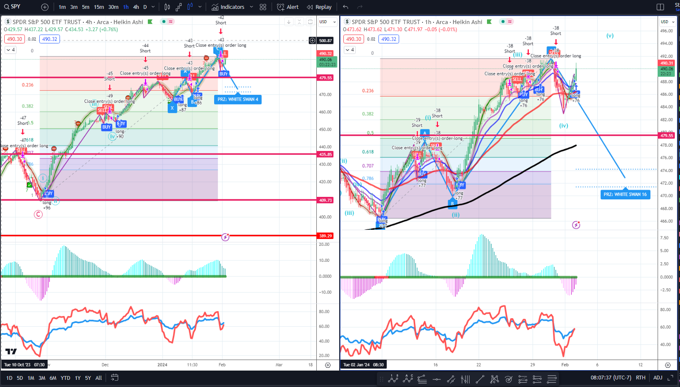680x387 pixels.
Task: Open chart settings gear on left chart
Action: [x=328, y=365]
